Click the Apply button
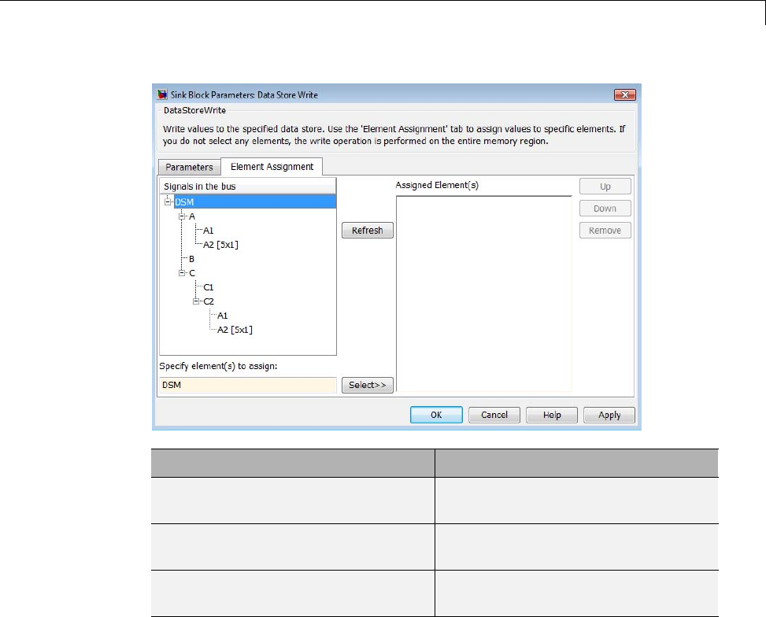The width and height of the screenshot is (766, 617). 609,415
